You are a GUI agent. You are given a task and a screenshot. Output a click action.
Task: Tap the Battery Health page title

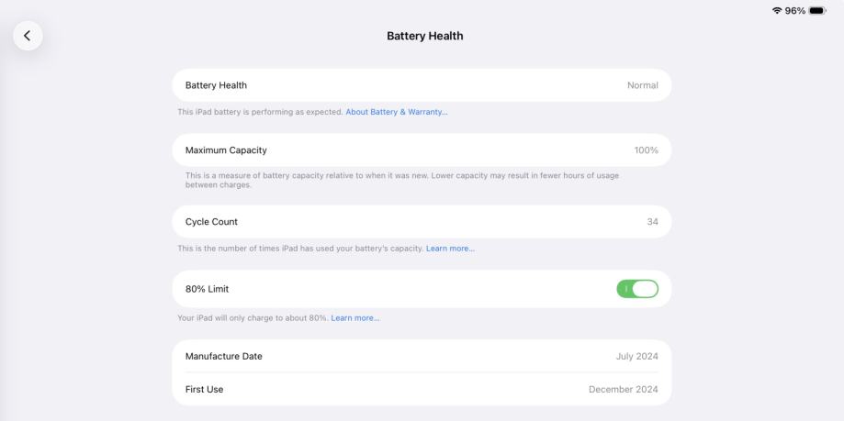click(424, 36)
